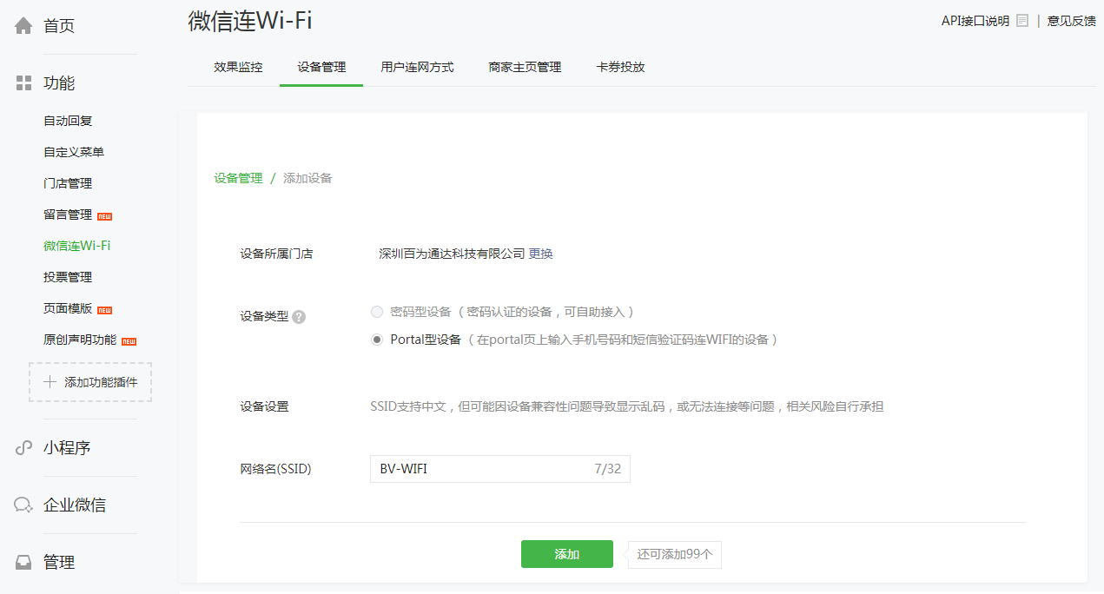Click the 添加功能插件 button
Image resolution: width=1104 pixels, height=594 pixels.
tap(90, 382)
